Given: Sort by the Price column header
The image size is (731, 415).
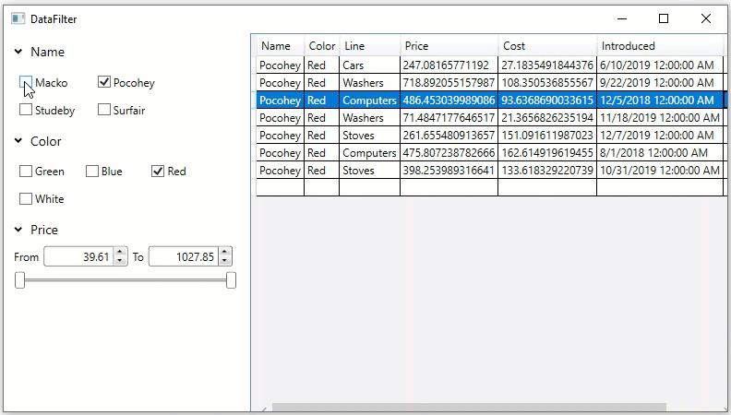Looking at the screenshot, I should pos(449,46).
